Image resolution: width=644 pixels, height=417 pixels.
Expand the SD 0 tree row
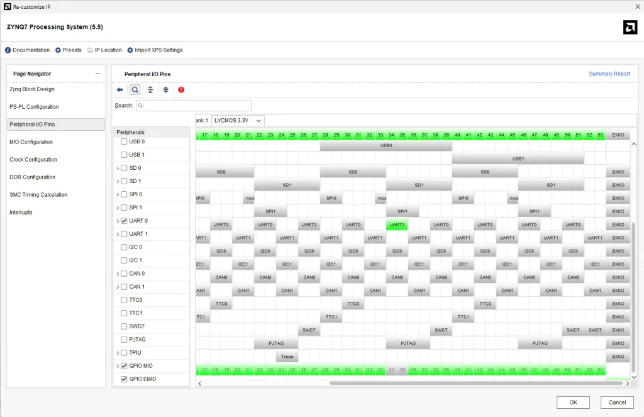click(x=118, y=169)
